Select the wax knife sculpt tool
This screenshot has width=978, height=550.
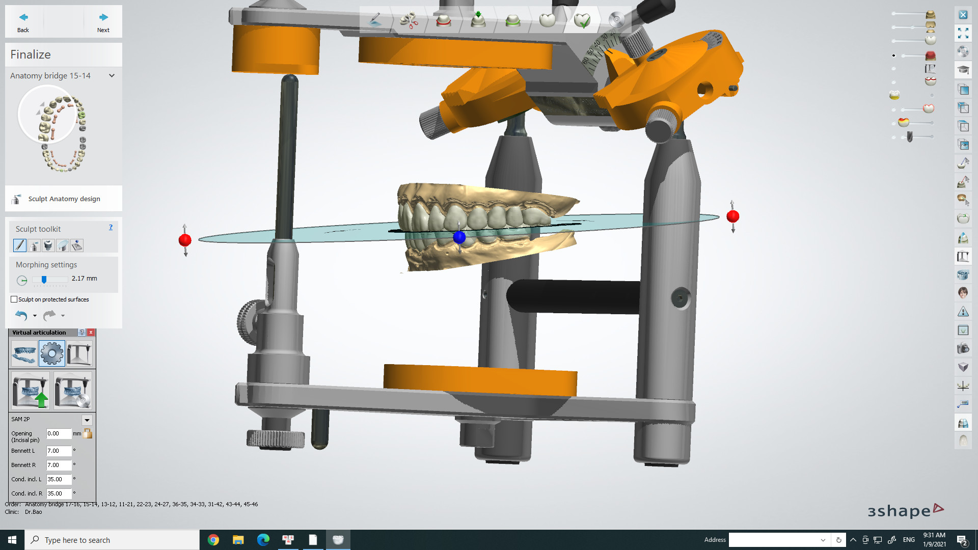point(19,245)
